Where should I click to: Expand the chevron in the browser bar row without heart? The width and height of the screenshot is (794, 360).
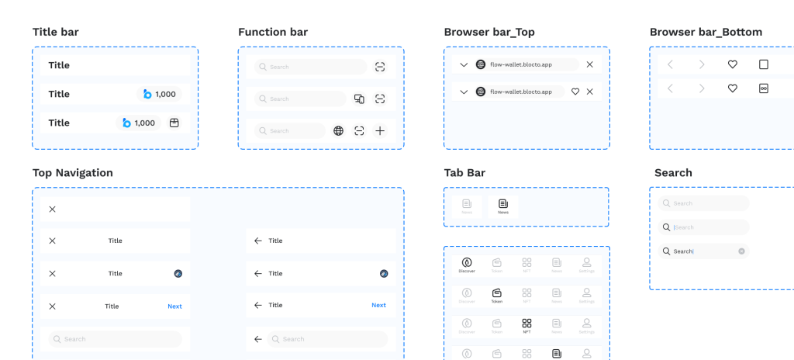tap(464, 64)
